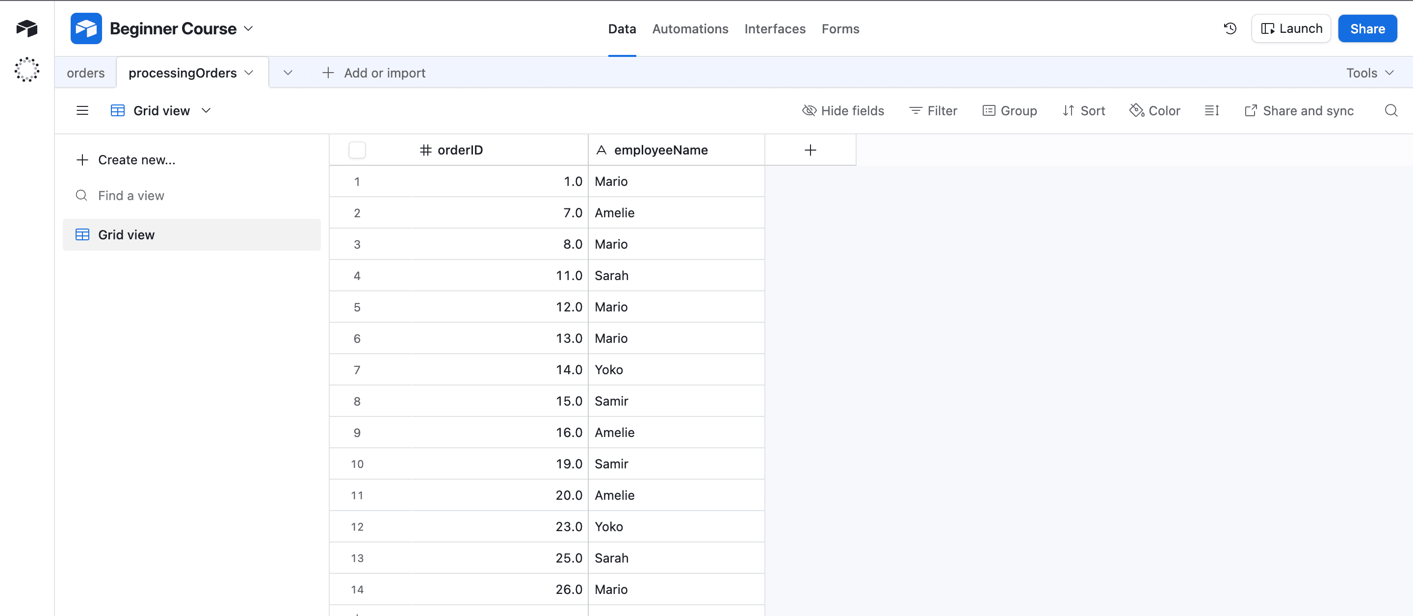
Task: Open the Color options
Action: point(1154,111)
